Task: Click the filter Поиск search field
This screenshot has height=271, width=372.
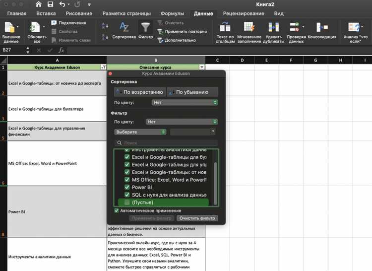Action: 167,142
